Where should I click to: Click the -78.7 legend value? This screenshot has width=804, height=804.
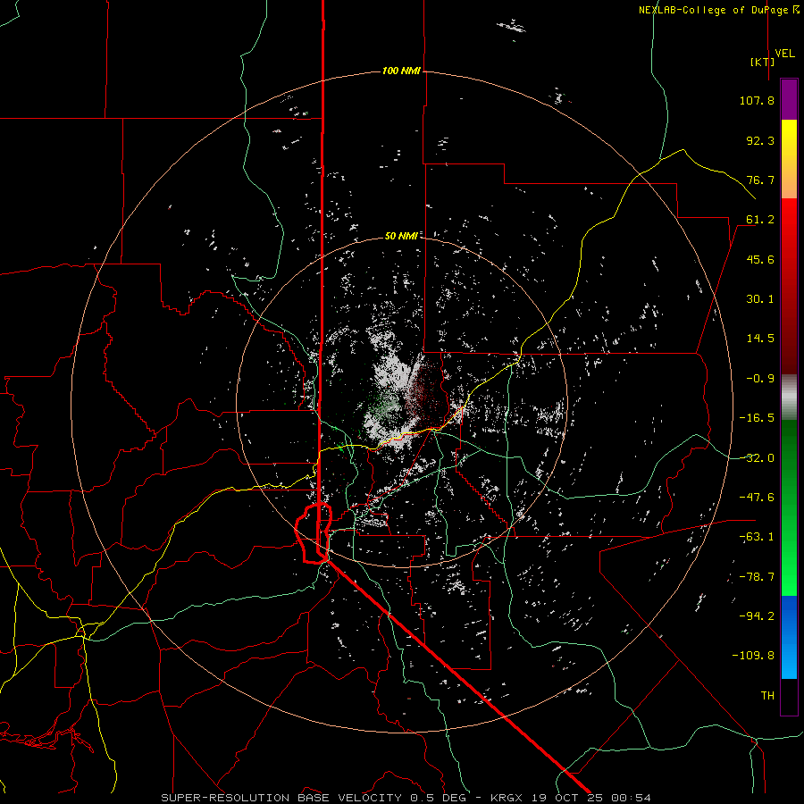[757, 577]
